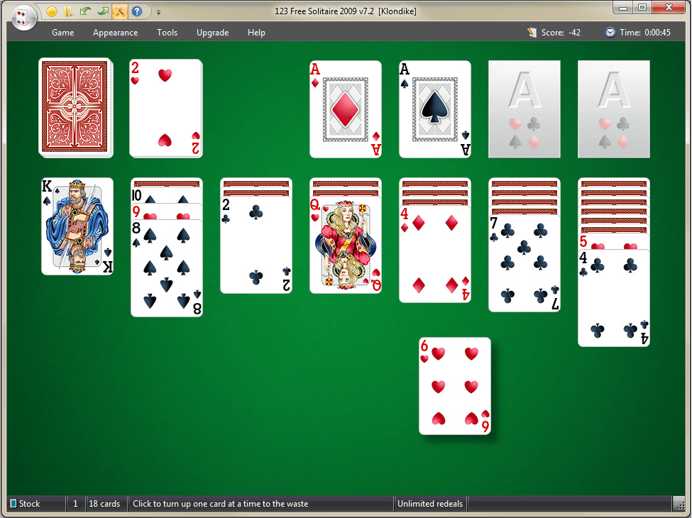Expand the quick access toolbar dropdown arrow

coord(158,12)
